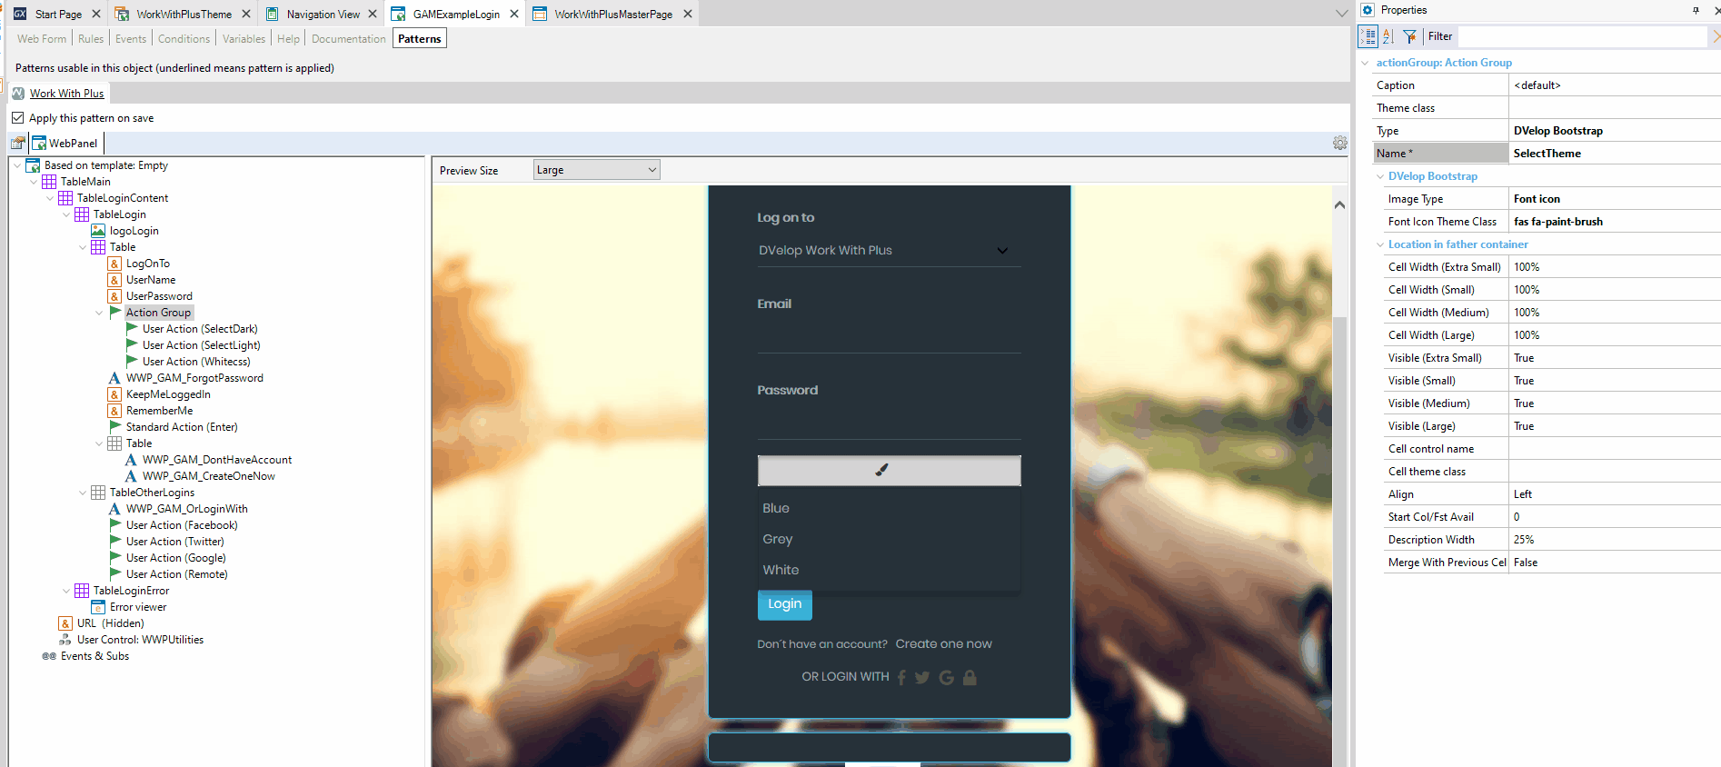This screenshot has height=767, width=1721.
Task: Click the Create one now link
Action: click(943, 643)
